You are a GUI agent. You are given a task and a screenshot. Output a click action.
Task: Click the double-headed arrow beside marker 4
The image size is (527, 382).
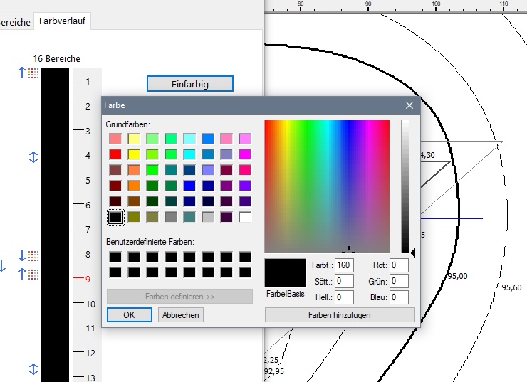33,156
